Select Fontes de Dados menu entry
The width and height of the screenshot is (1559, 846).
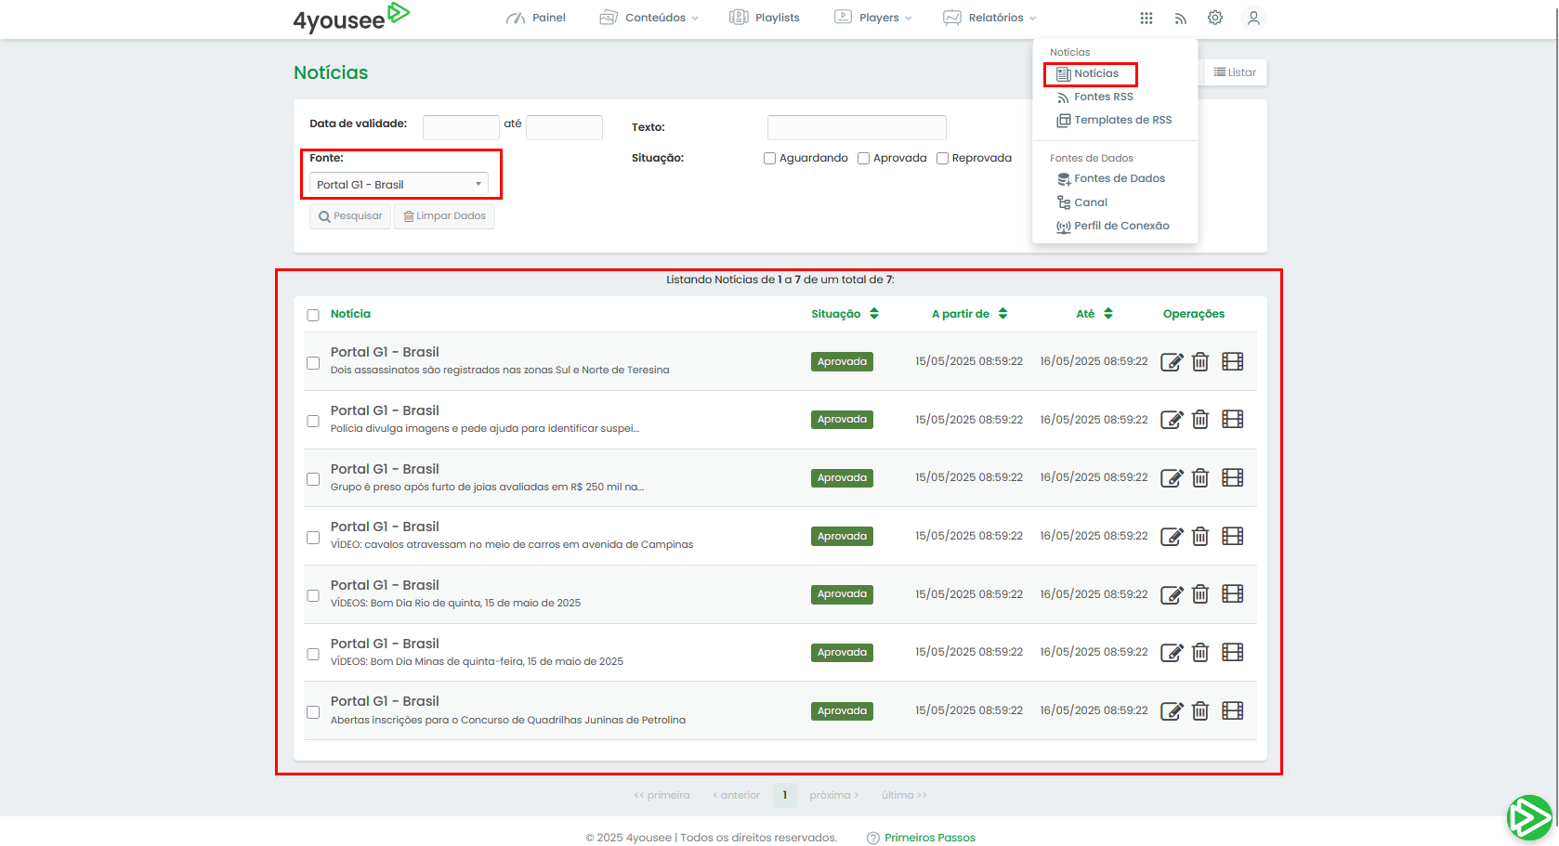pos(1111,178)
